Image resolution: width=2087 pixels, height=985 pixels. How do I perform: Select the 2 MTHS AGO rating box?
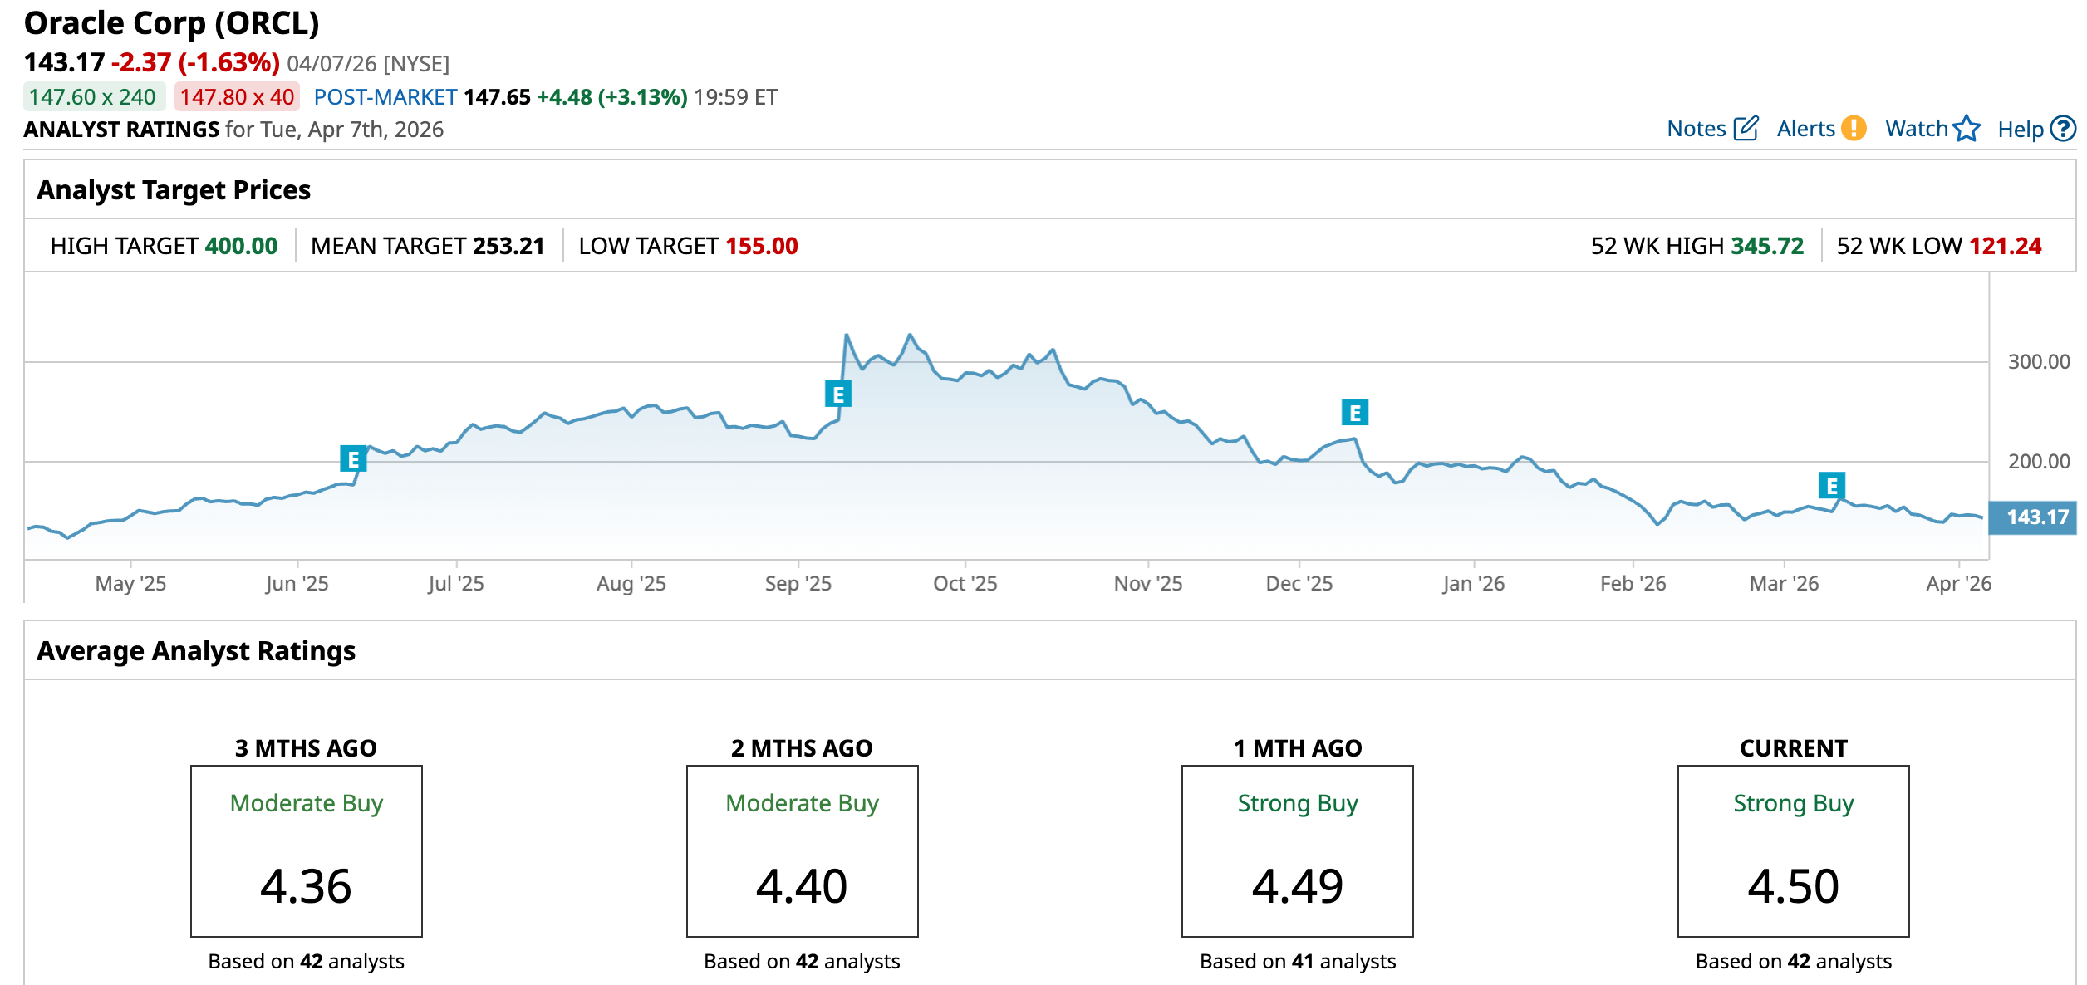click(x=802, y=850)
